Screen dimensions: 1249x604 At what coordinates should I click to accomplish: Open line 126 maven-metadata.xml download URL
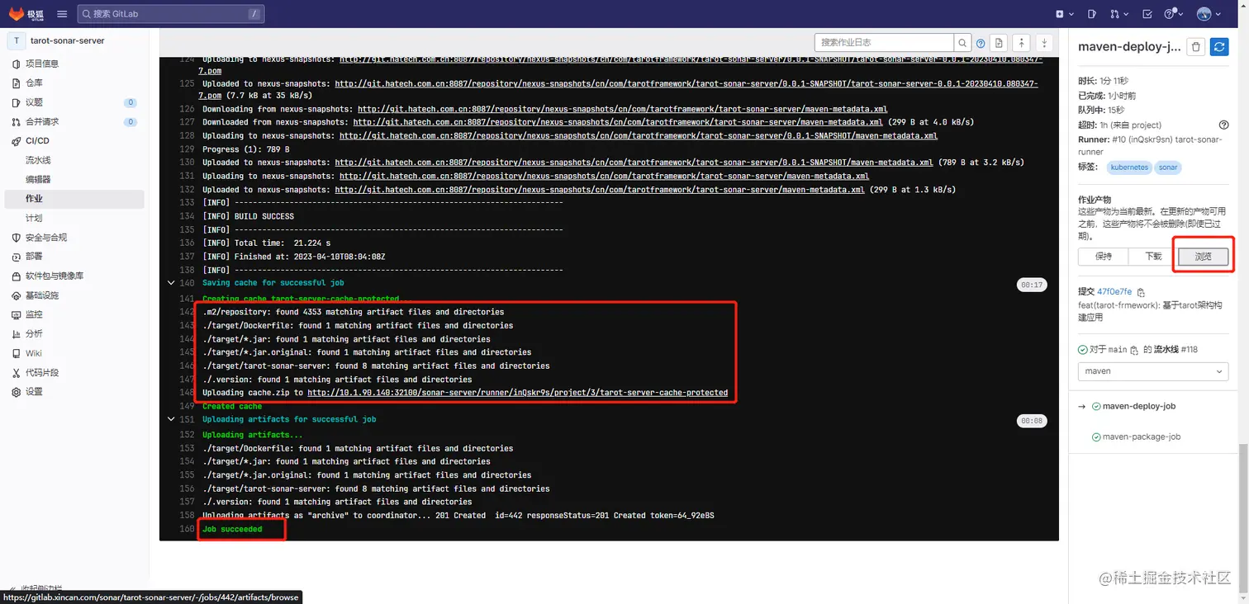click(x=622, y=109)
